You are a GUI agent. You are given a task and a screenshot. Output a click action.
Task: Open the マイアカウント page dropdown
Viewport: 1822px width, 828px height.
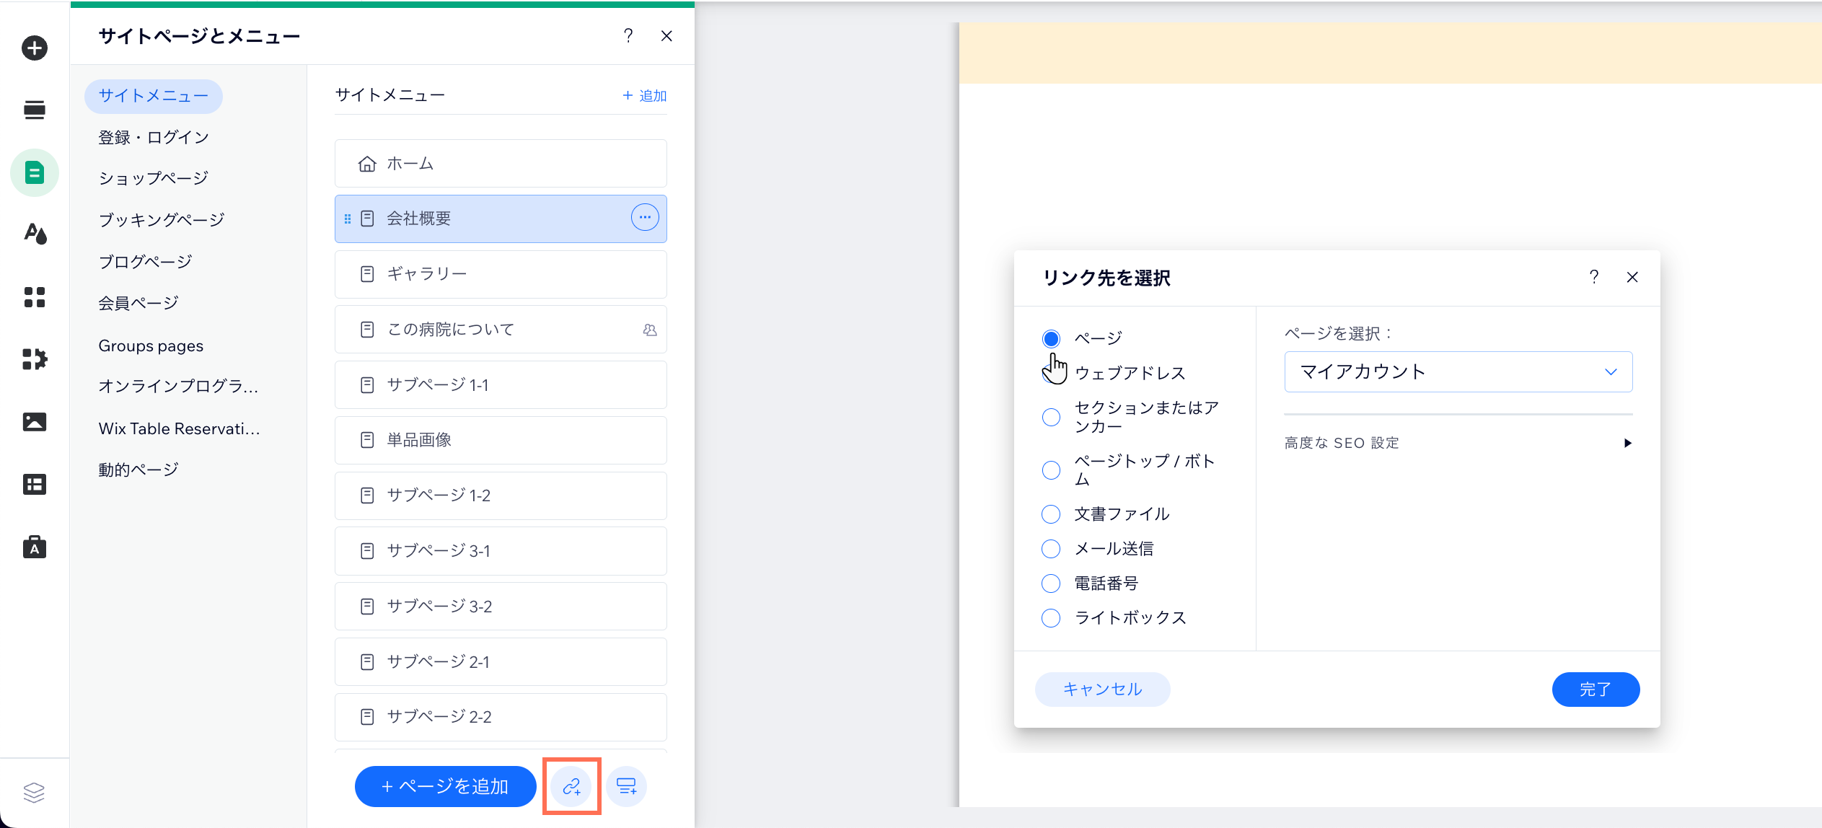(1458, 372)
